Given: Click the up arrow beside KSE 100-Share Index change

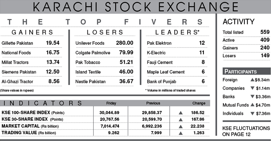Looking at the screenshot, I should click(181, 112).
